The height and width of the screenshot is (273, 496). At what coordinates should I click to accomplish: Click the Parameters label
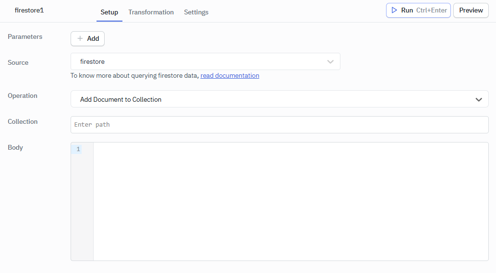click(x=25, y=36)
